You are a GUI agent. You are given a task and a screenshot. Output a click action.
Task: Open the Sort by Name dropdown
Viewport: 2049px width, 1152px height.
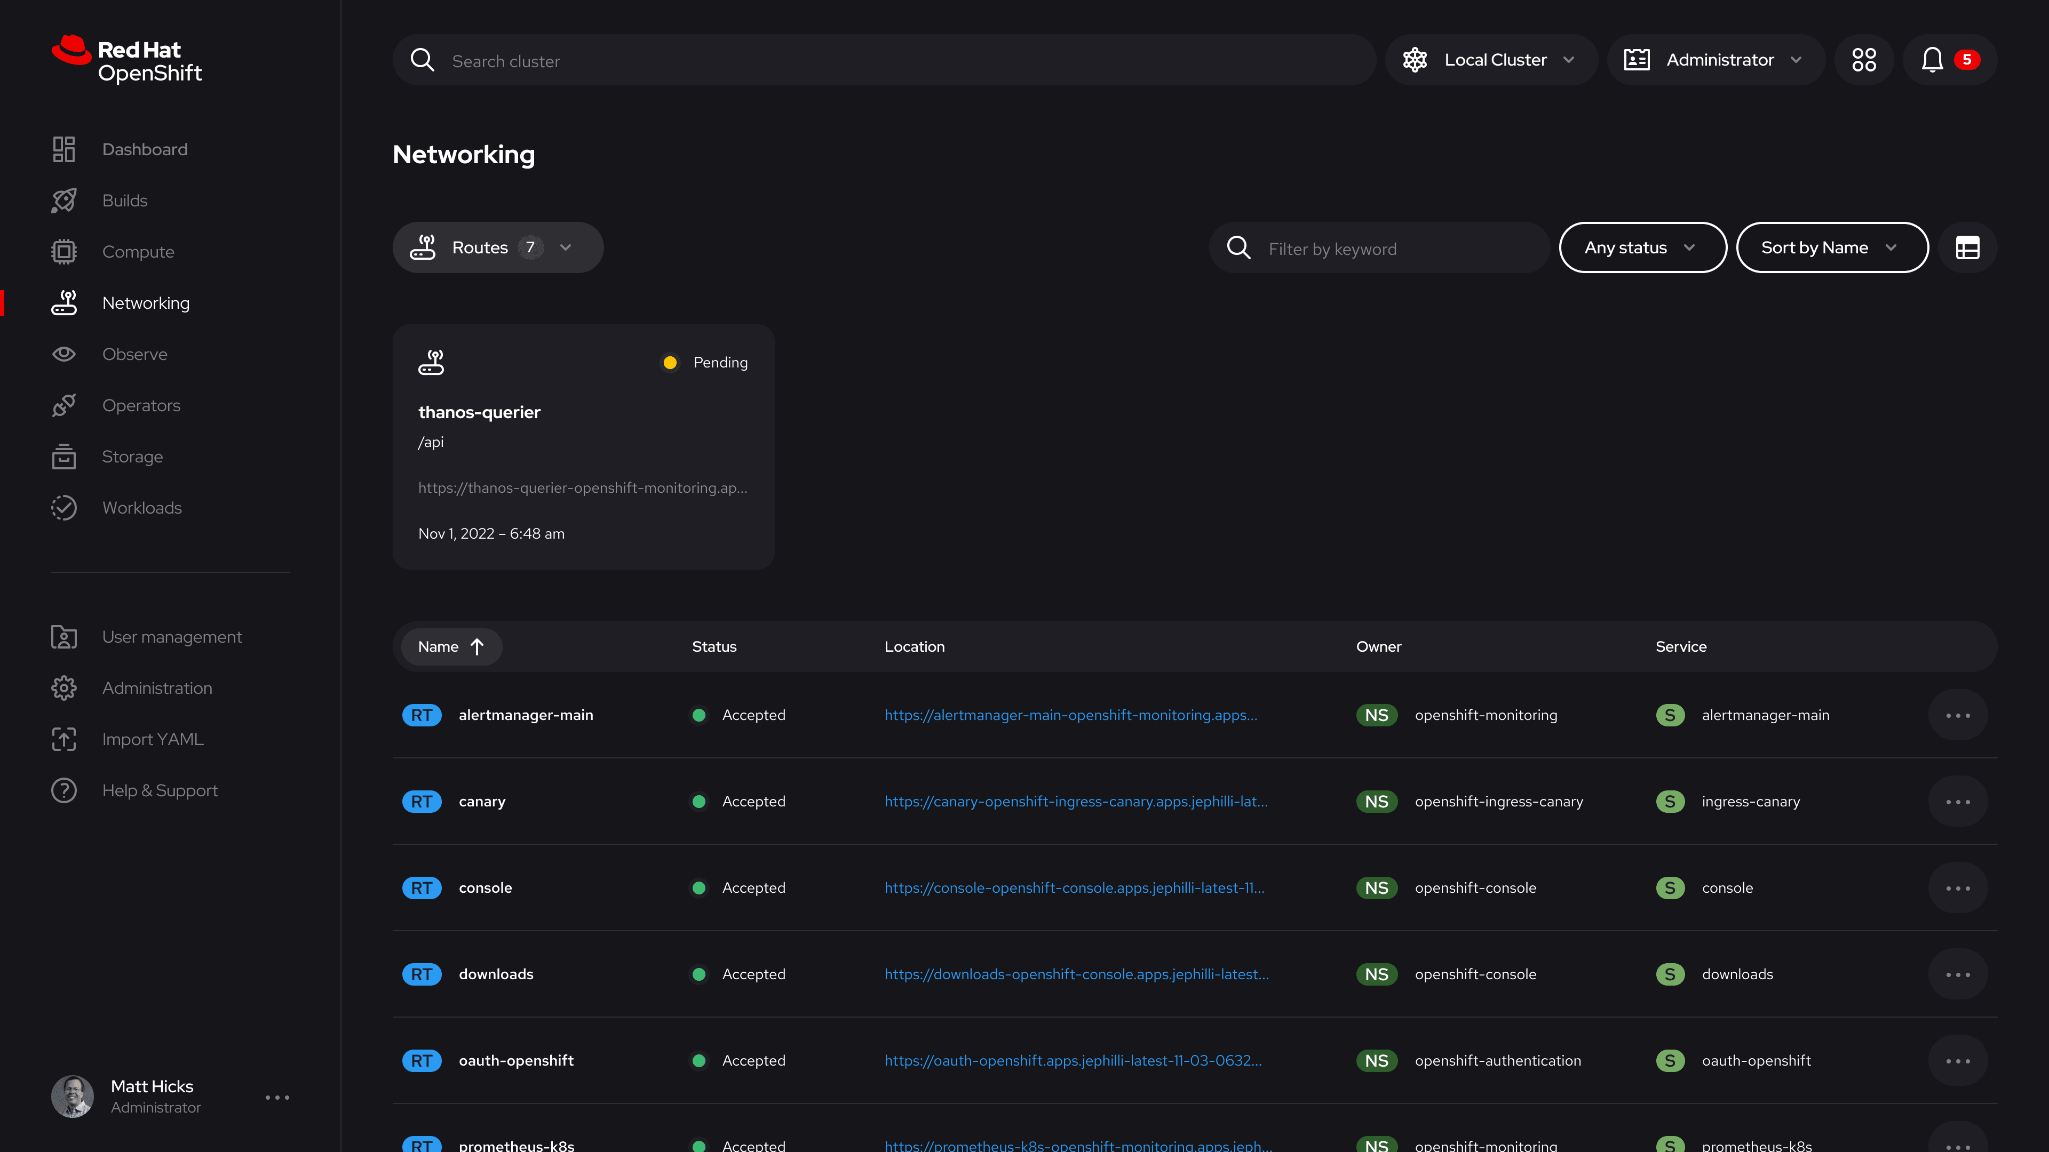(1832, 248)
